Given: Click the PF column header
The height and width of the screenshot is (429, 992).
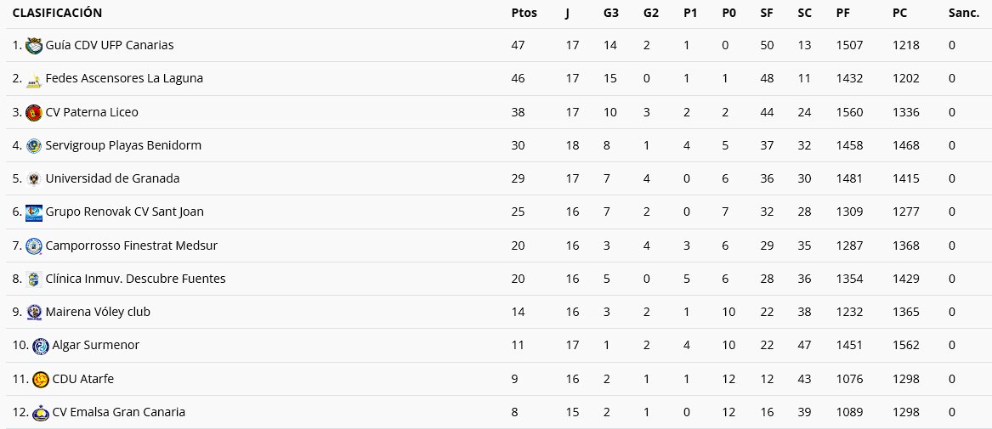Looking at the screenshot, I should 843,13.
